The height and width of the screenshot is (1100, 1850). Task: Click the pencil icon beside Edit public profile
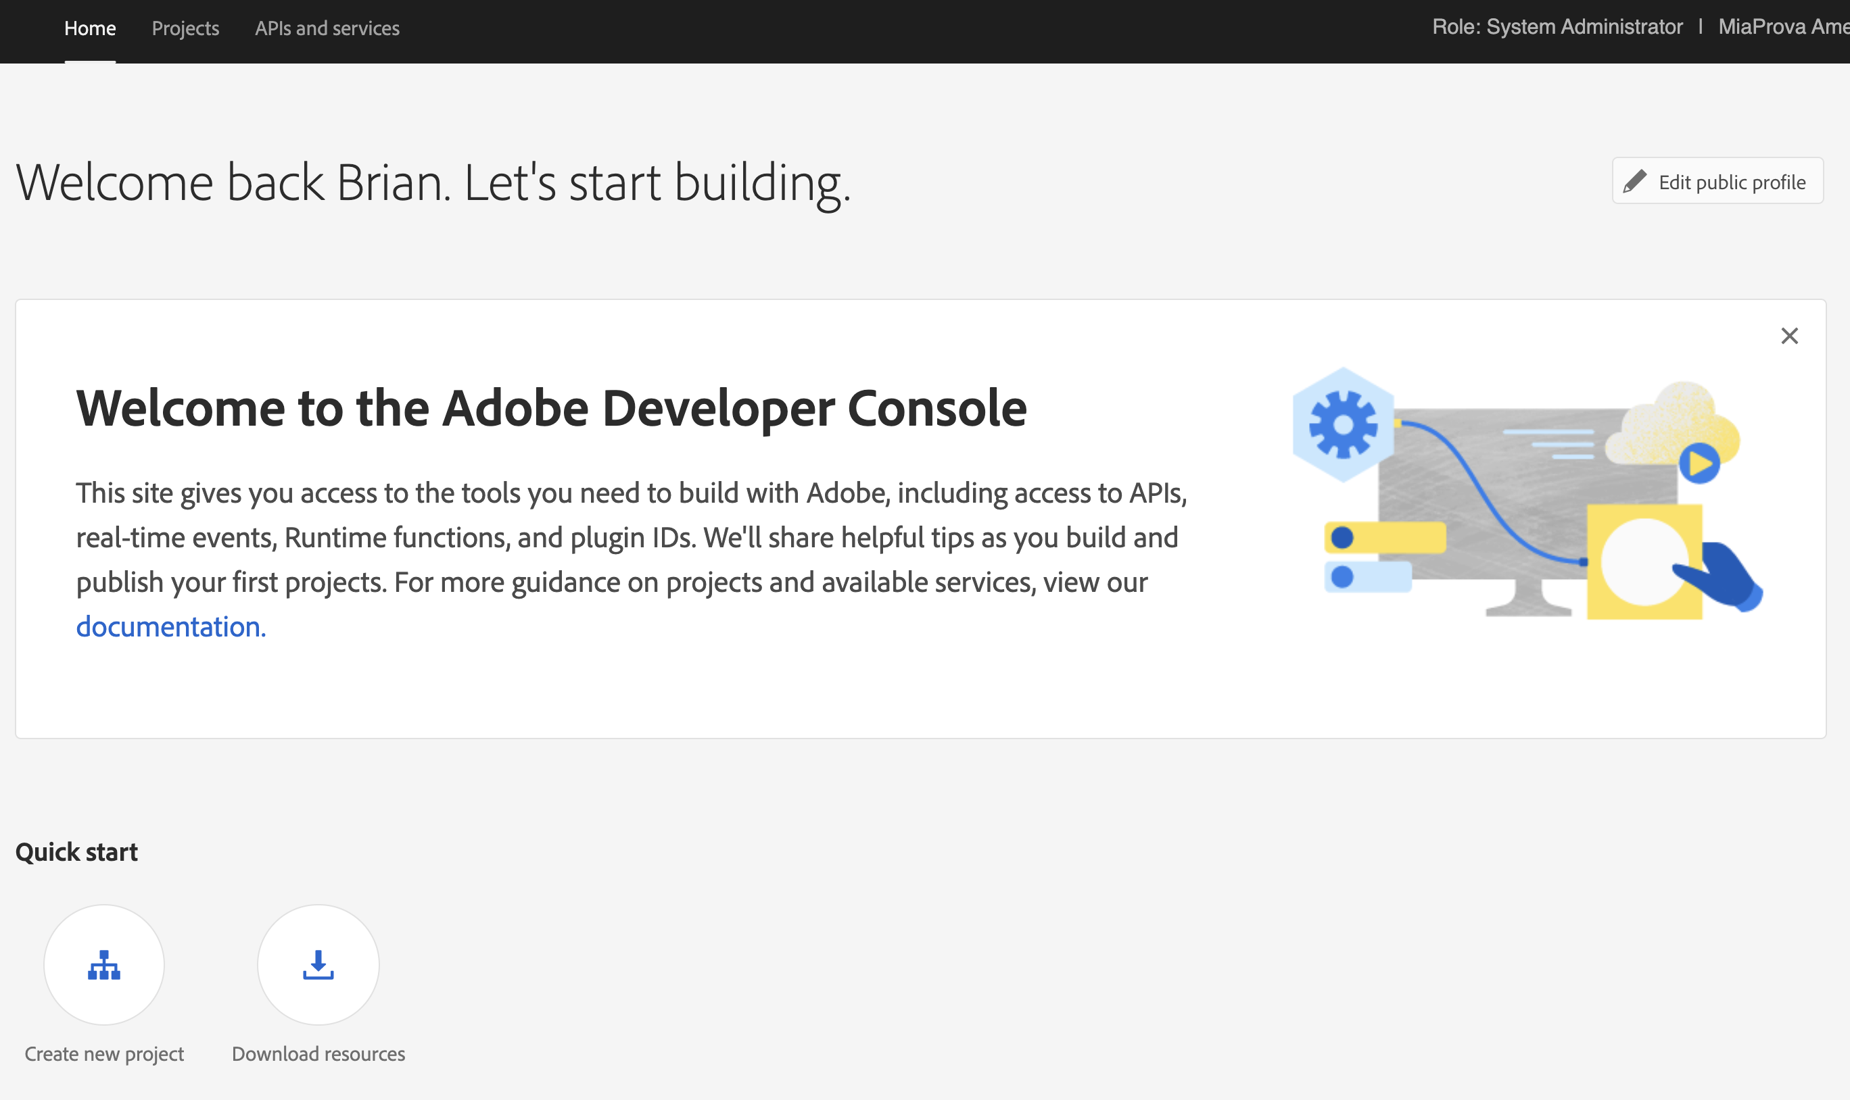point(1635,182)
